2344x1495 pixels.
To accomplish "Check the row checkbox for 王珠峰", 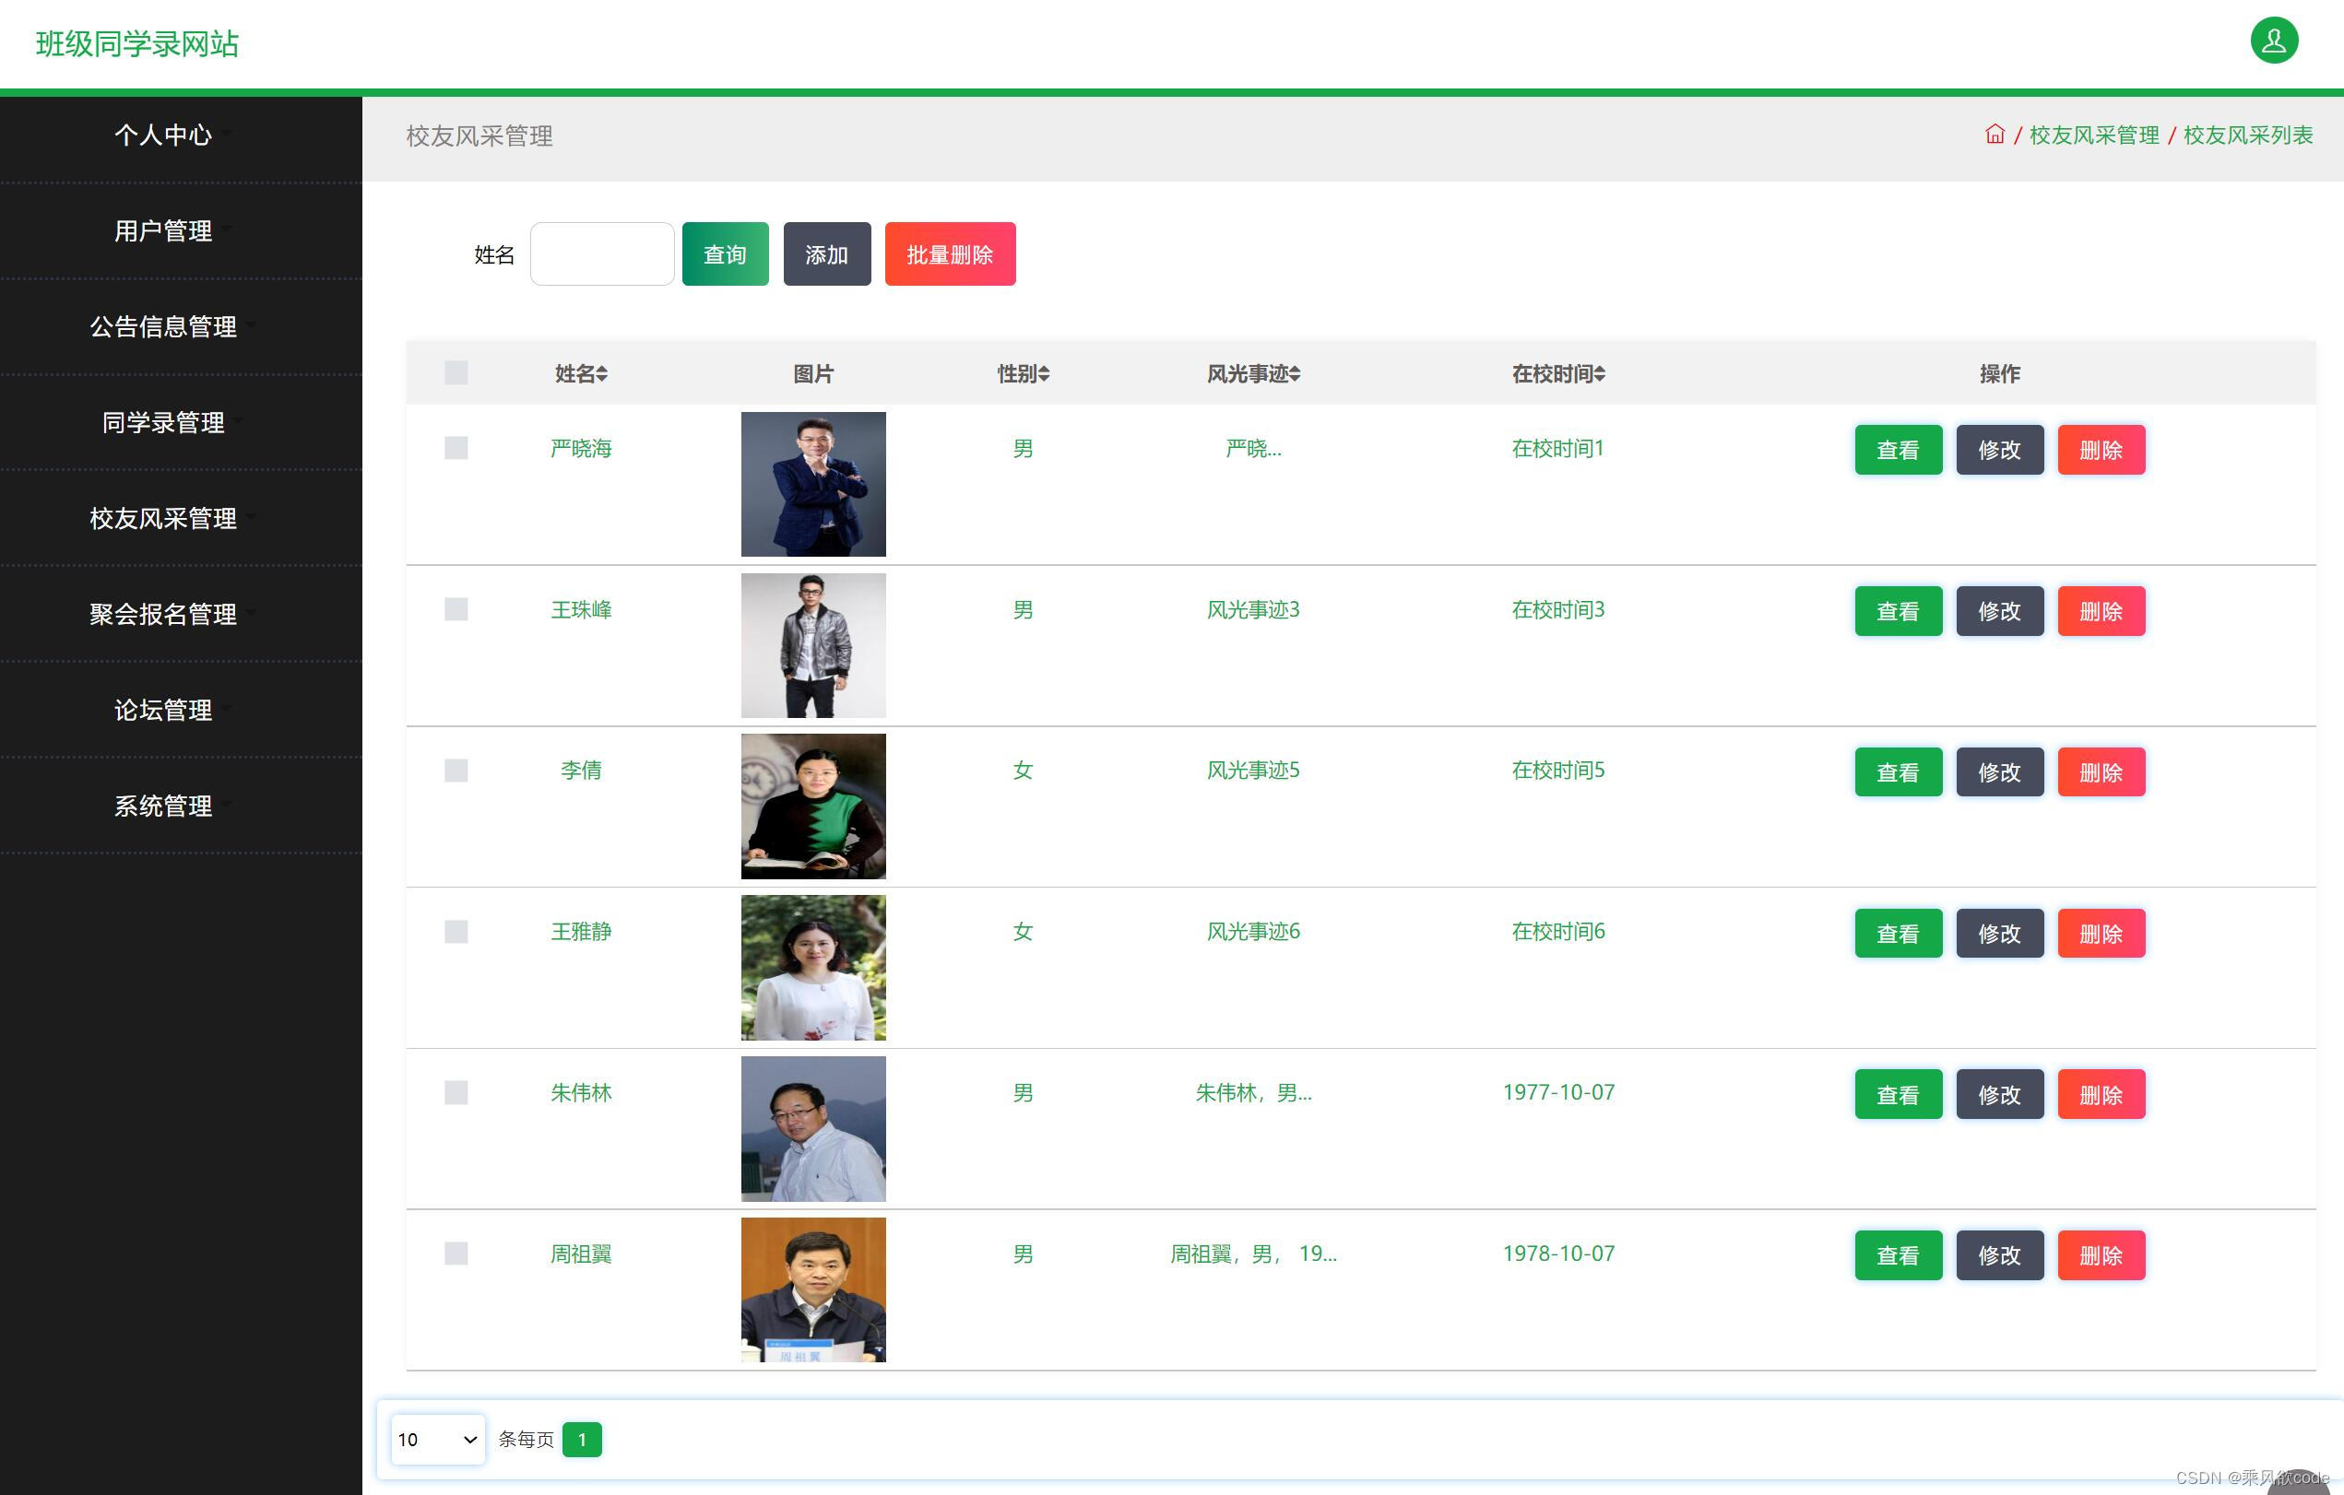I will tap(456, 609).
